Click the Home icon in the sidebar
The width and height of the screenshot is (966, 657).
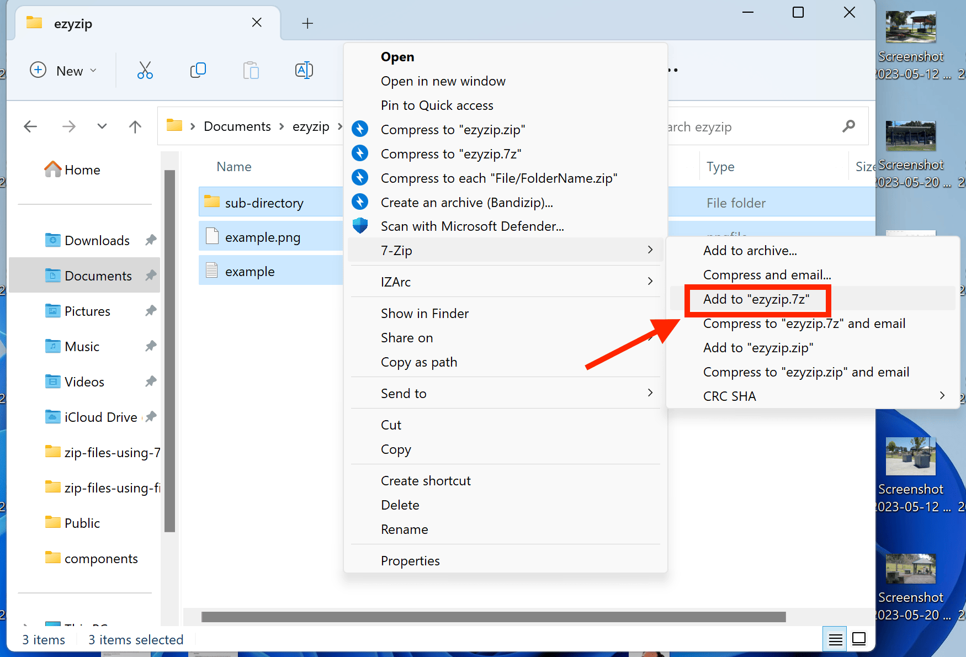(x=52, y=169)
